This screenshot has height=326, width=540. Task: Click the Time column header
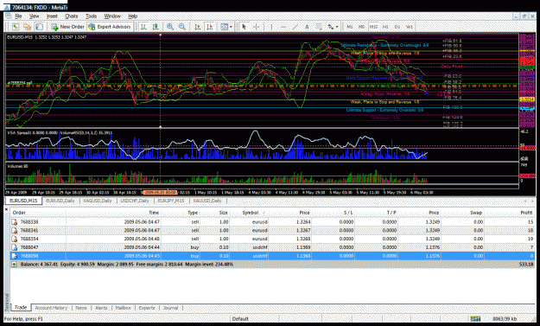click(x=154, y=213)
